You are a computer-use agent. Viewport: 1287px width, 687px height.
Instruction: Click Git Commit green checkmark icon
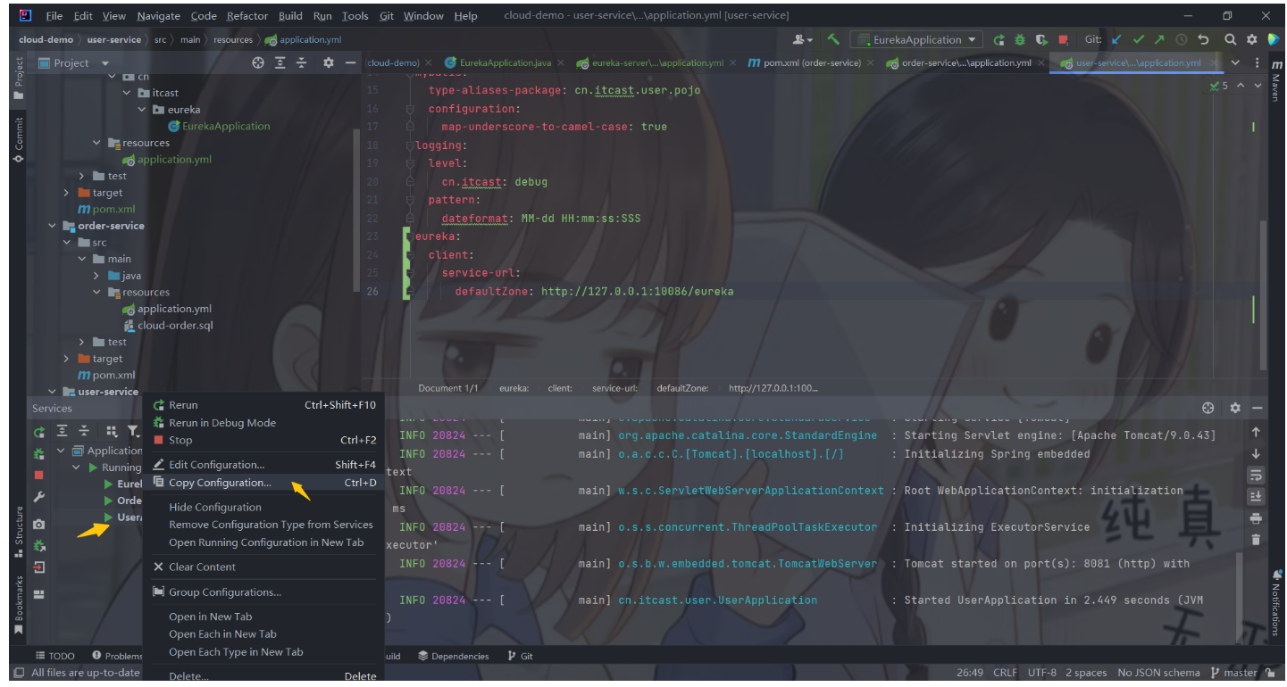1138,39
